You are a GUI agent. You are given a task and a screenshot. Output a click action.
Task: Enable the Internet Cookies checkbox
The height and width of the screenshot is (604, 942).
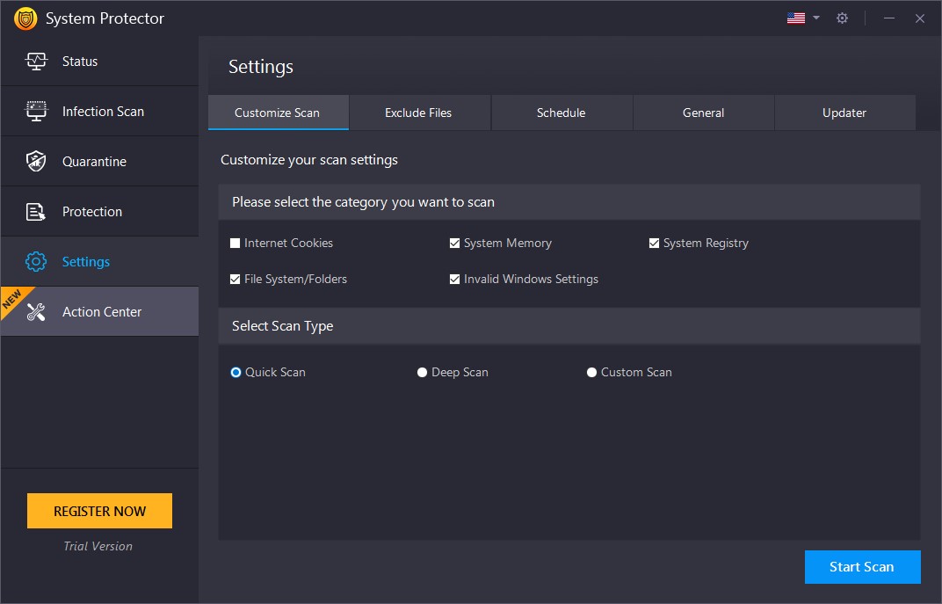235,243
